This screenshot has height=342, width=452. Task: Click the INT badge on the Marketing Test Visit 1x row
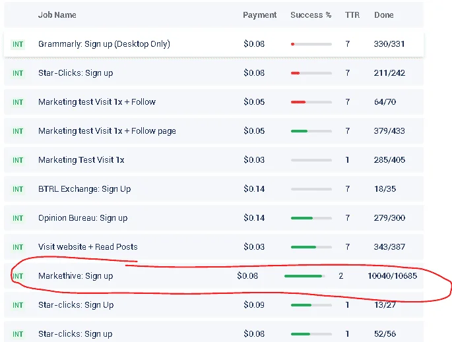[x=18, y=160]
